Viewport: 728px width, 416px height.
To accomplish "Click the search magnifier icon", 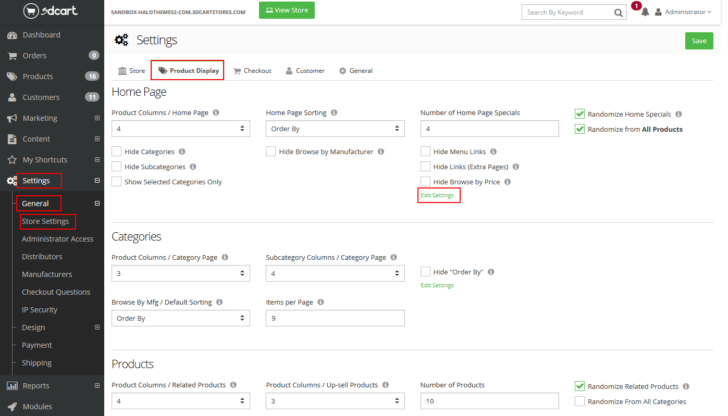I will coord(618,12).
